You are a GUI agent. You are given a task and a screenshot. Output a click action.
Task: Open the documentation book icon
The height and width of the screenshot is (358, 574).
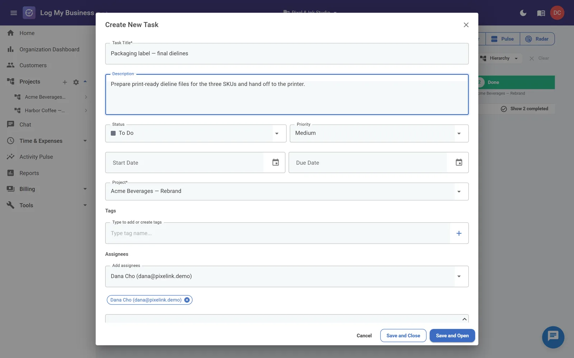click(541, 13)
